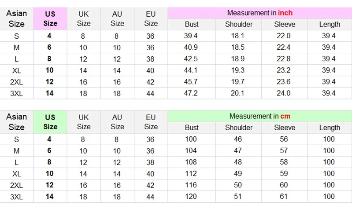Click the green US Size header cell
This screenshot has height=212, width=352.
(x=50, y=122)
